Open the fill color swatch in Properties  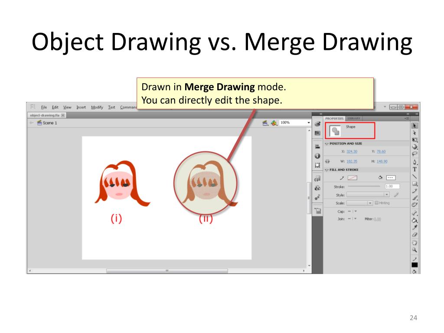391,178
